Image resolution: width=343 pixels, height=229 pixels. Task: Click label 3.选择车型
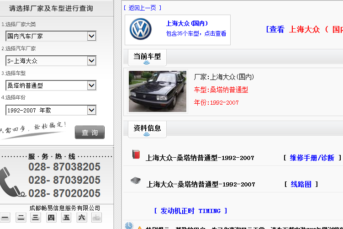point(14,73)
